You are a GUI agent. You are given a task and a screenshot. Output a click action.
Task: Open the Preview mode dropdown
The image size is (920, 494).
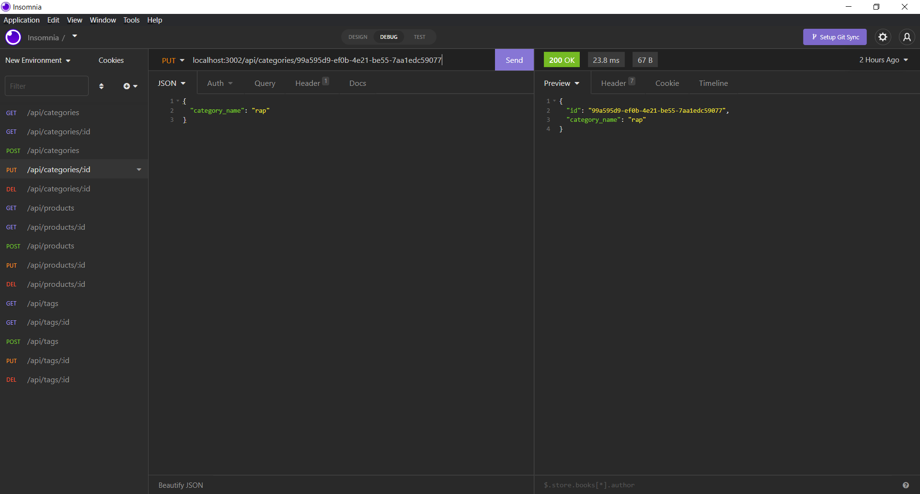[x=561, y=83]
